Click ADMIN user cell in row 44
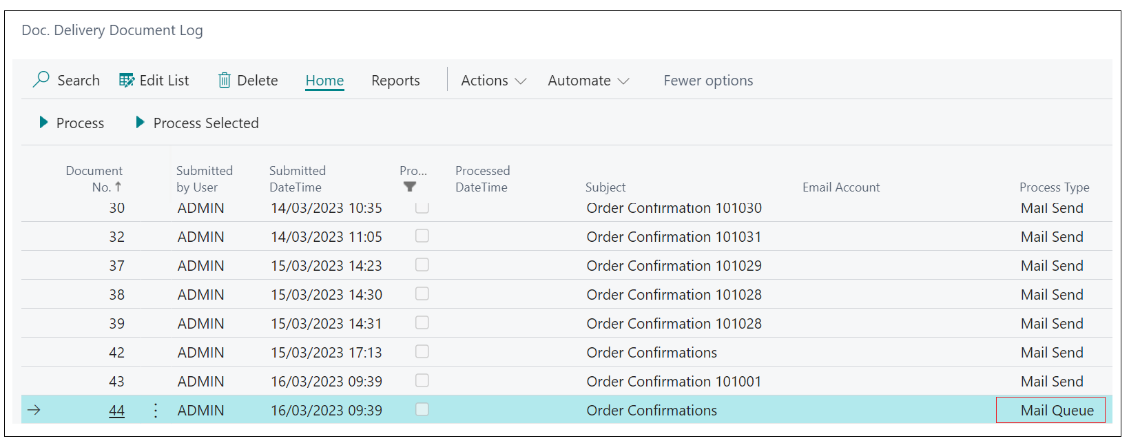The image size is (1129, 443). point(200,411)
